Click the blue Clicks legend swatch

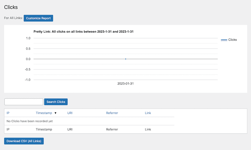224,40
